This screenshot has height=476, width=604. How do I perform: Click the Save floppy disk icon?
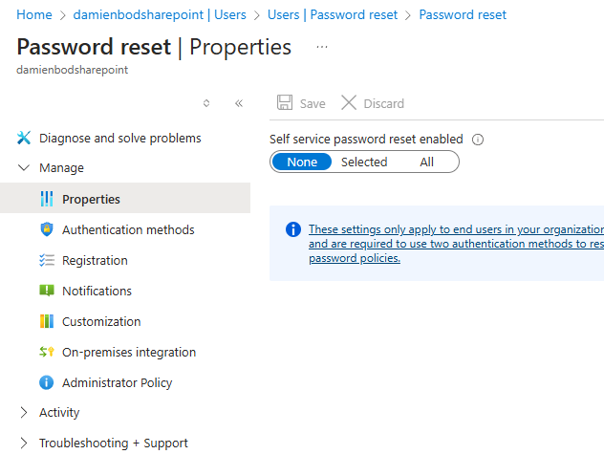(285, 103)
